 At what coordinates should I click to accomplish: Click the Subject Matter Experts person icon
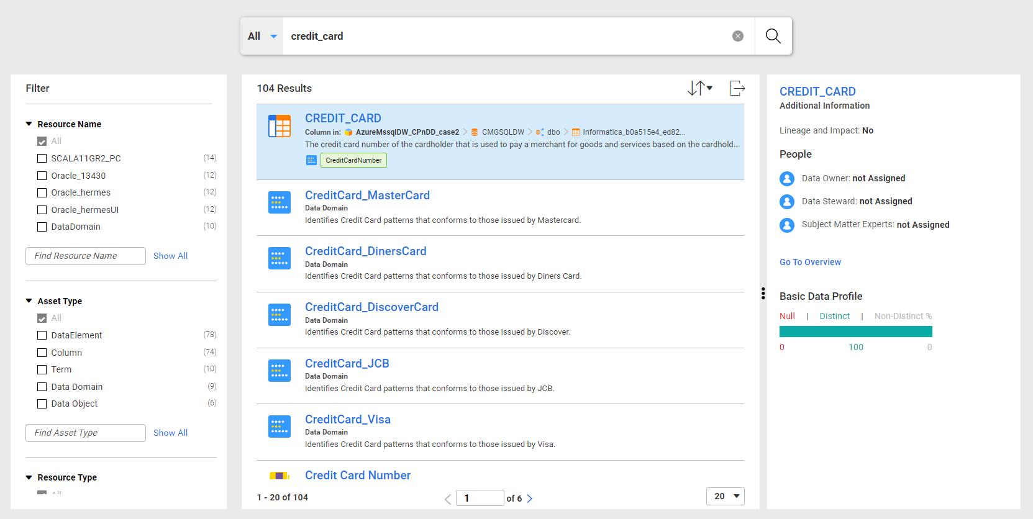point(787,225)
